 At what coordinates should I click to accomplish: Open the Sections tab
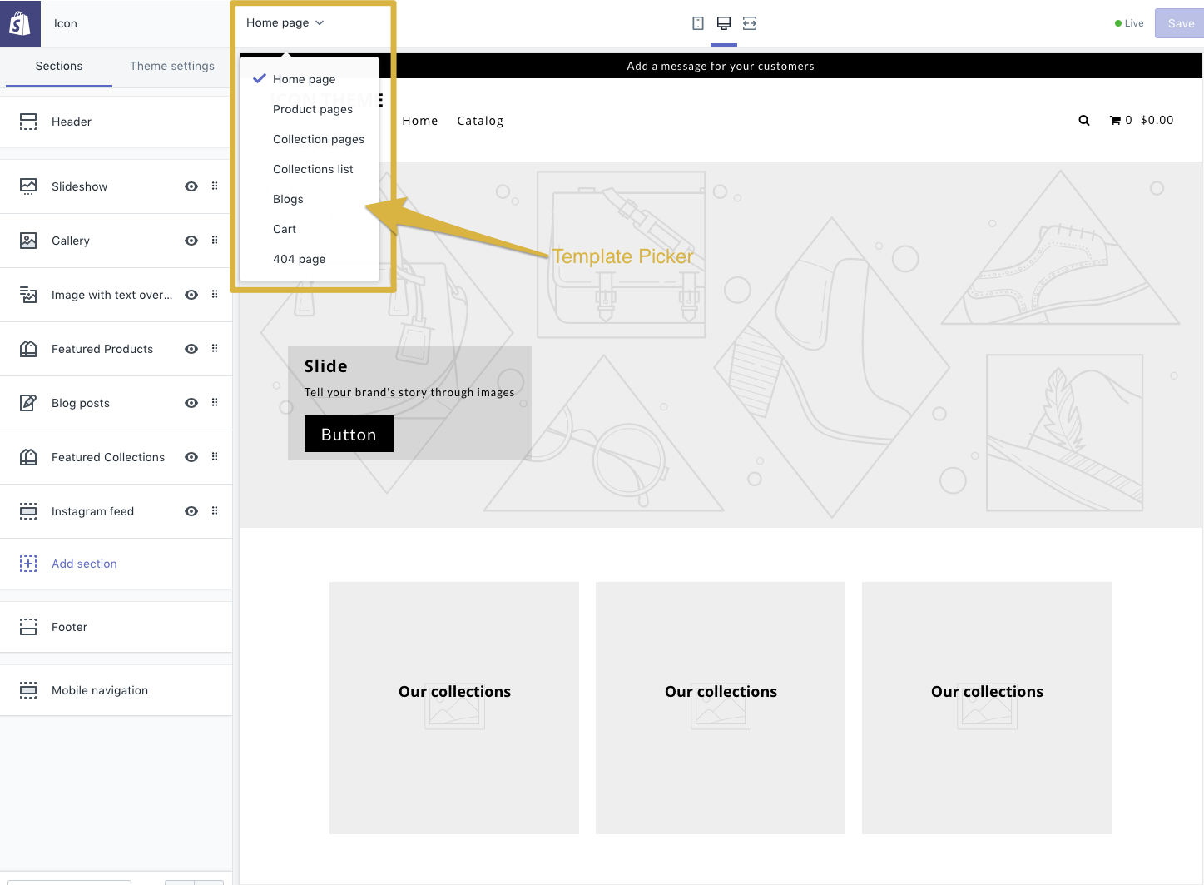(x=58, y=66)
